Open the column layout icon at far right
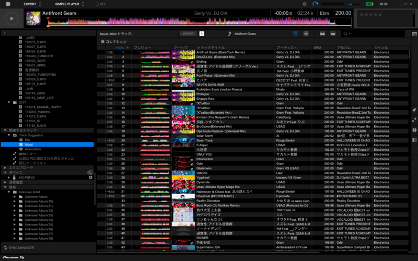Image resolution: width=418 pixels, height=261 pixels. 414,34
